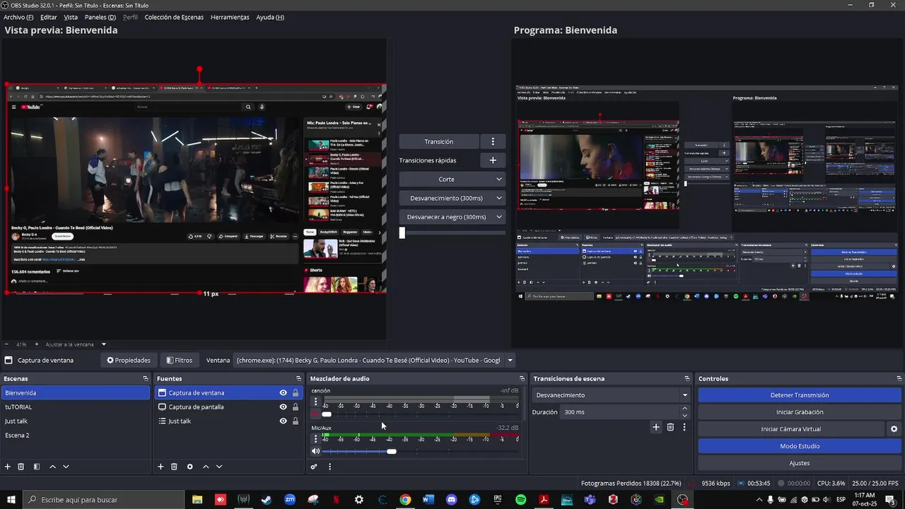Open the Archivo menu
This screenshot has height=509, width=905.
click(18, 17)
